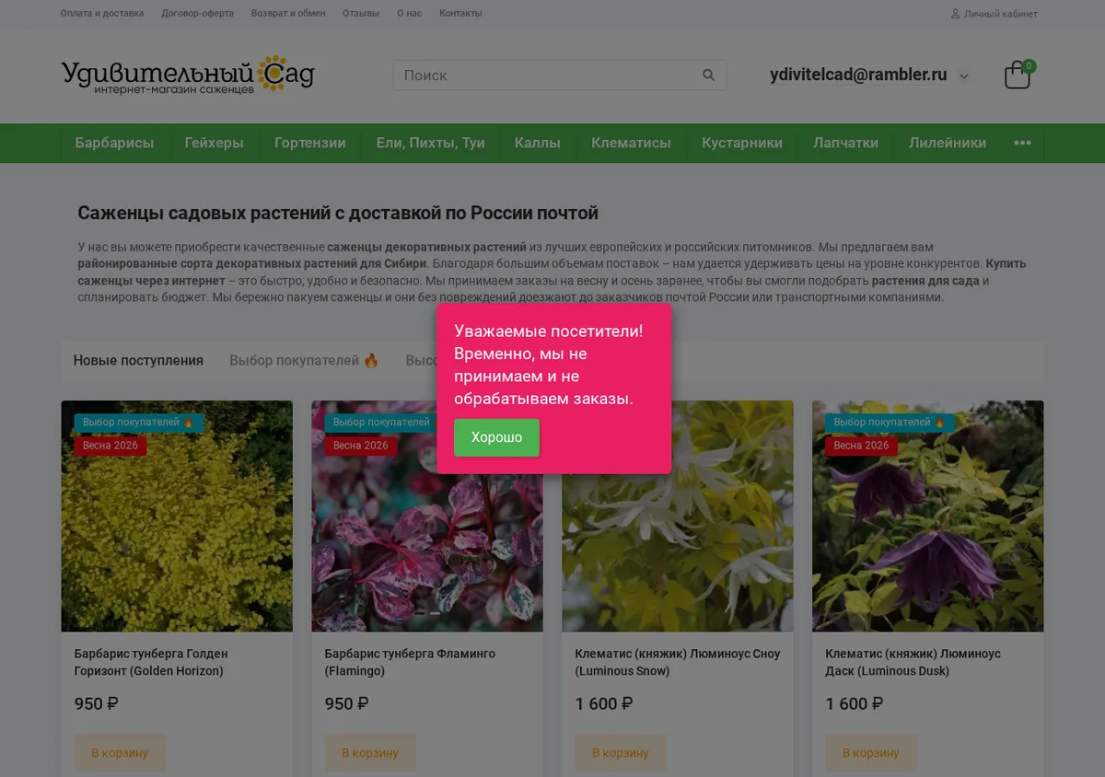The height and width of the screenshot is (777, 1105).
Task: Click Хорошо to dismiss the notice
Action: point(496,437)
